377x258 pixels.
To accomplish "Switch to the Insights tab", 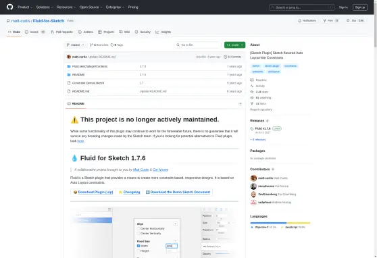I will coord(164,32).
